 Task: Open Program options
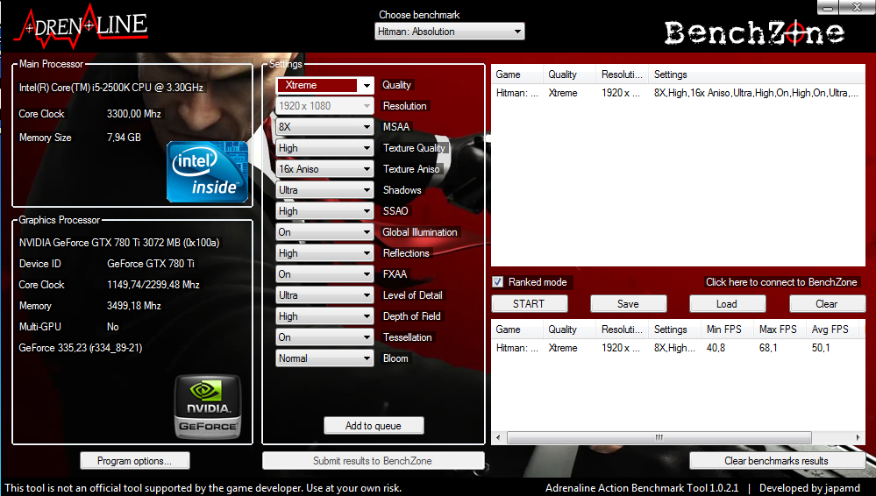135,461
